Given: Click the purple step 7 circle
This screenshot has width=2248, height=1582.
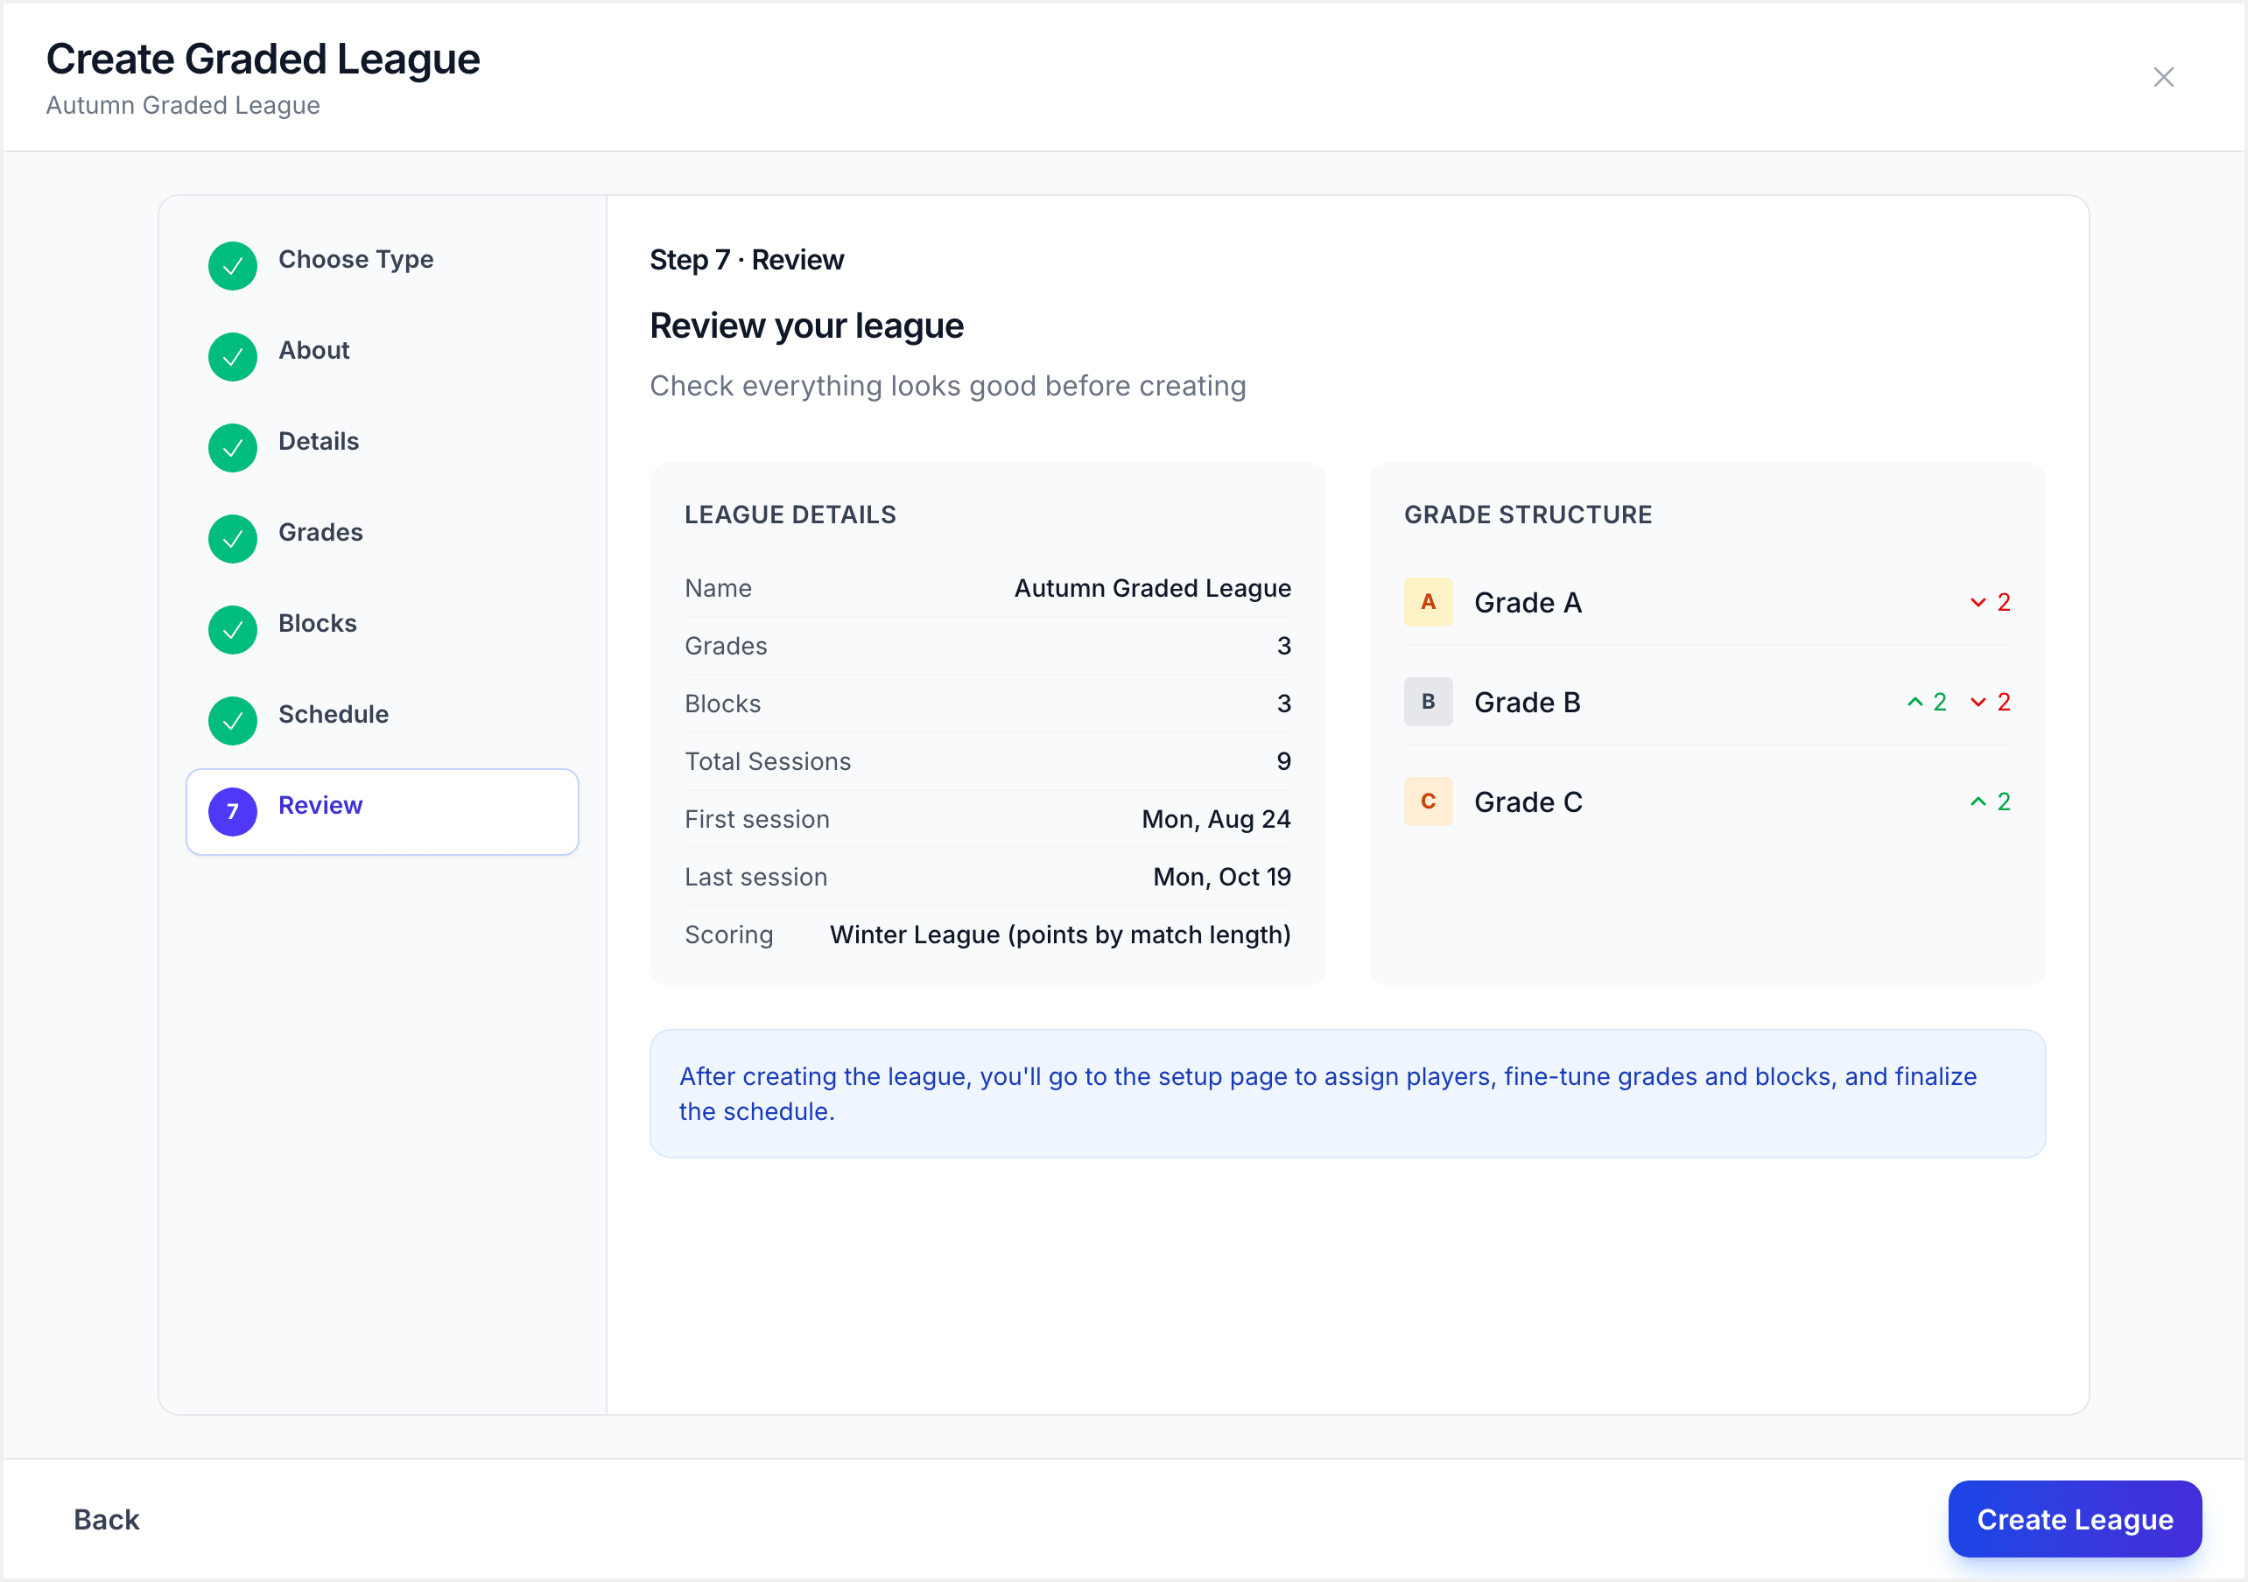Looking at the screenshot, I should tap(232, 811).
